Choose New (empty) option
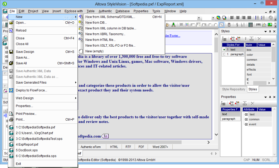Image resolution: width=279 pixels, height=168 pixels. click(121, 51)
